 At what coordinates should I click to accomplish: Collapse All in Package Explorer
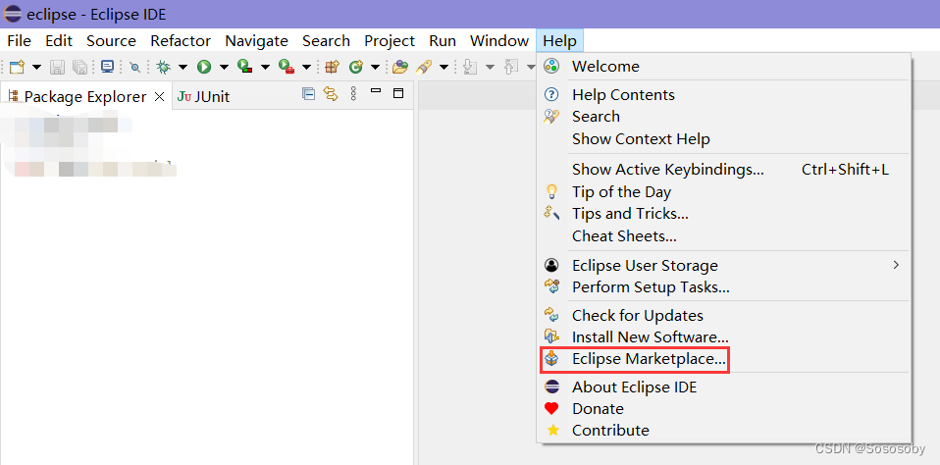309,93
